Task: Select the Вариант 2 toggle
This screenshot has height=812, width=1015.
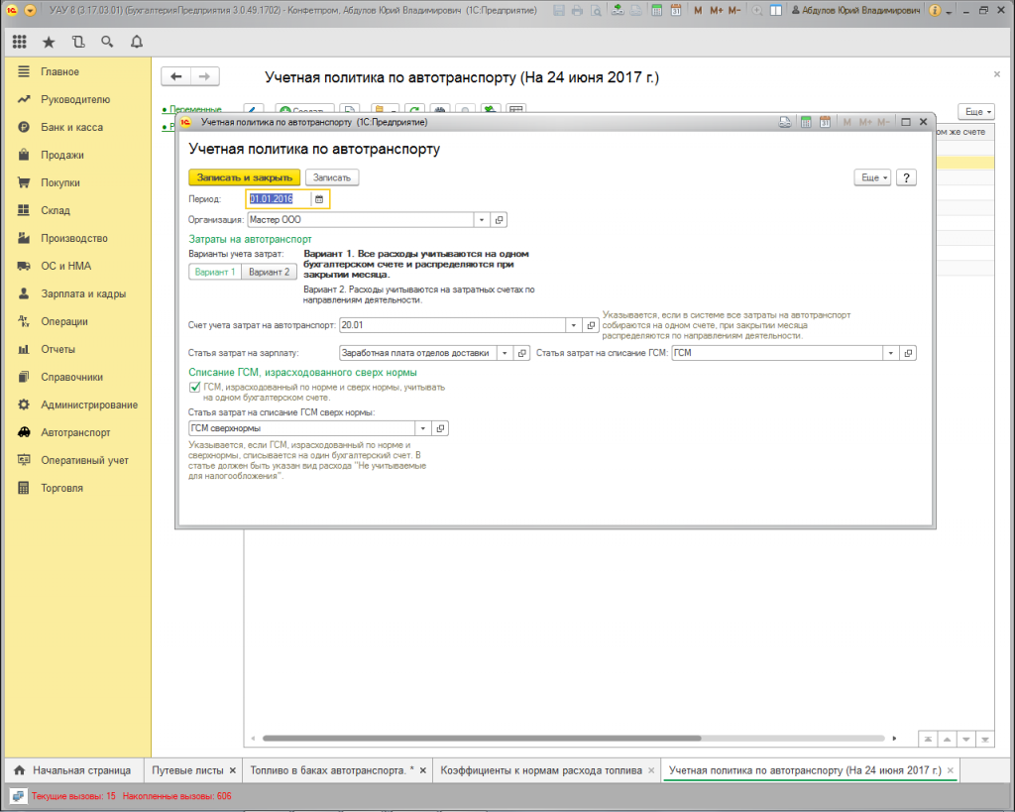Action: click(x=270, y=272)
